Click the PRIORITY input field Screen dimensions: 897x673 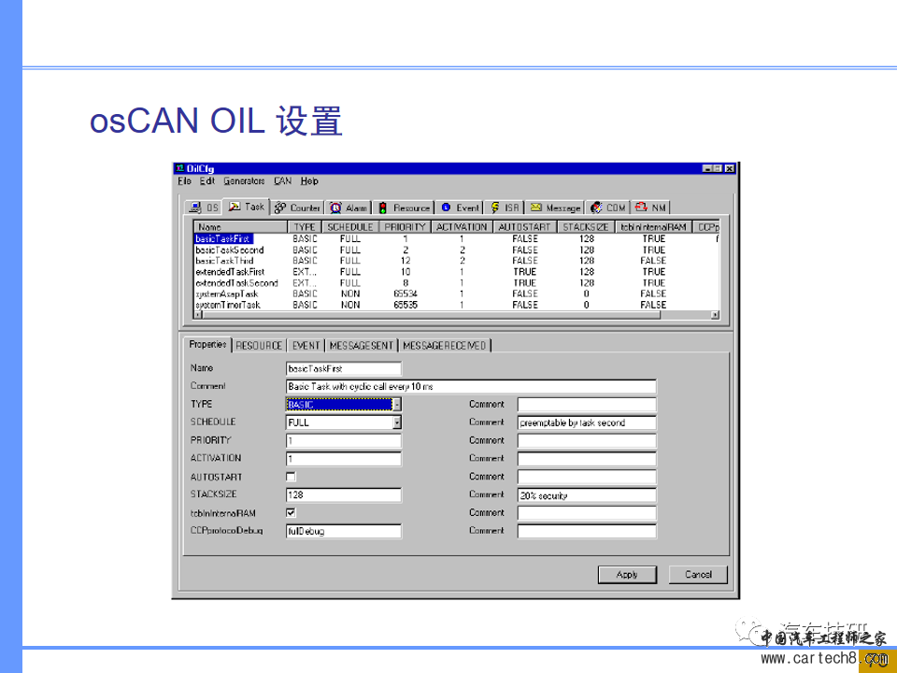tap(344, 440)
